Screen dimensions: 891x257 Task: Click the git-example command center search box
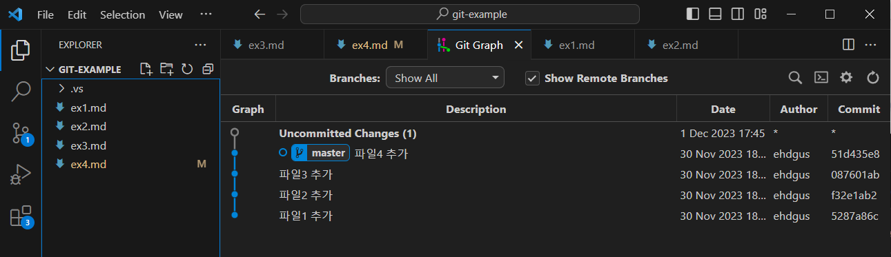[470, 14]
